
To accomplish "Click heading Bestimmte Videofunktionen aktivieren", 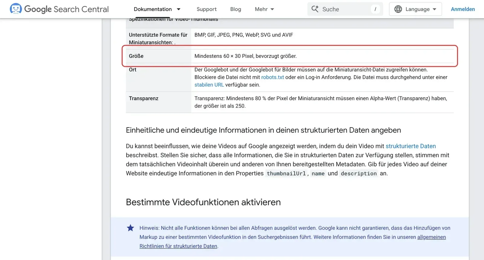I will point(203,202).
